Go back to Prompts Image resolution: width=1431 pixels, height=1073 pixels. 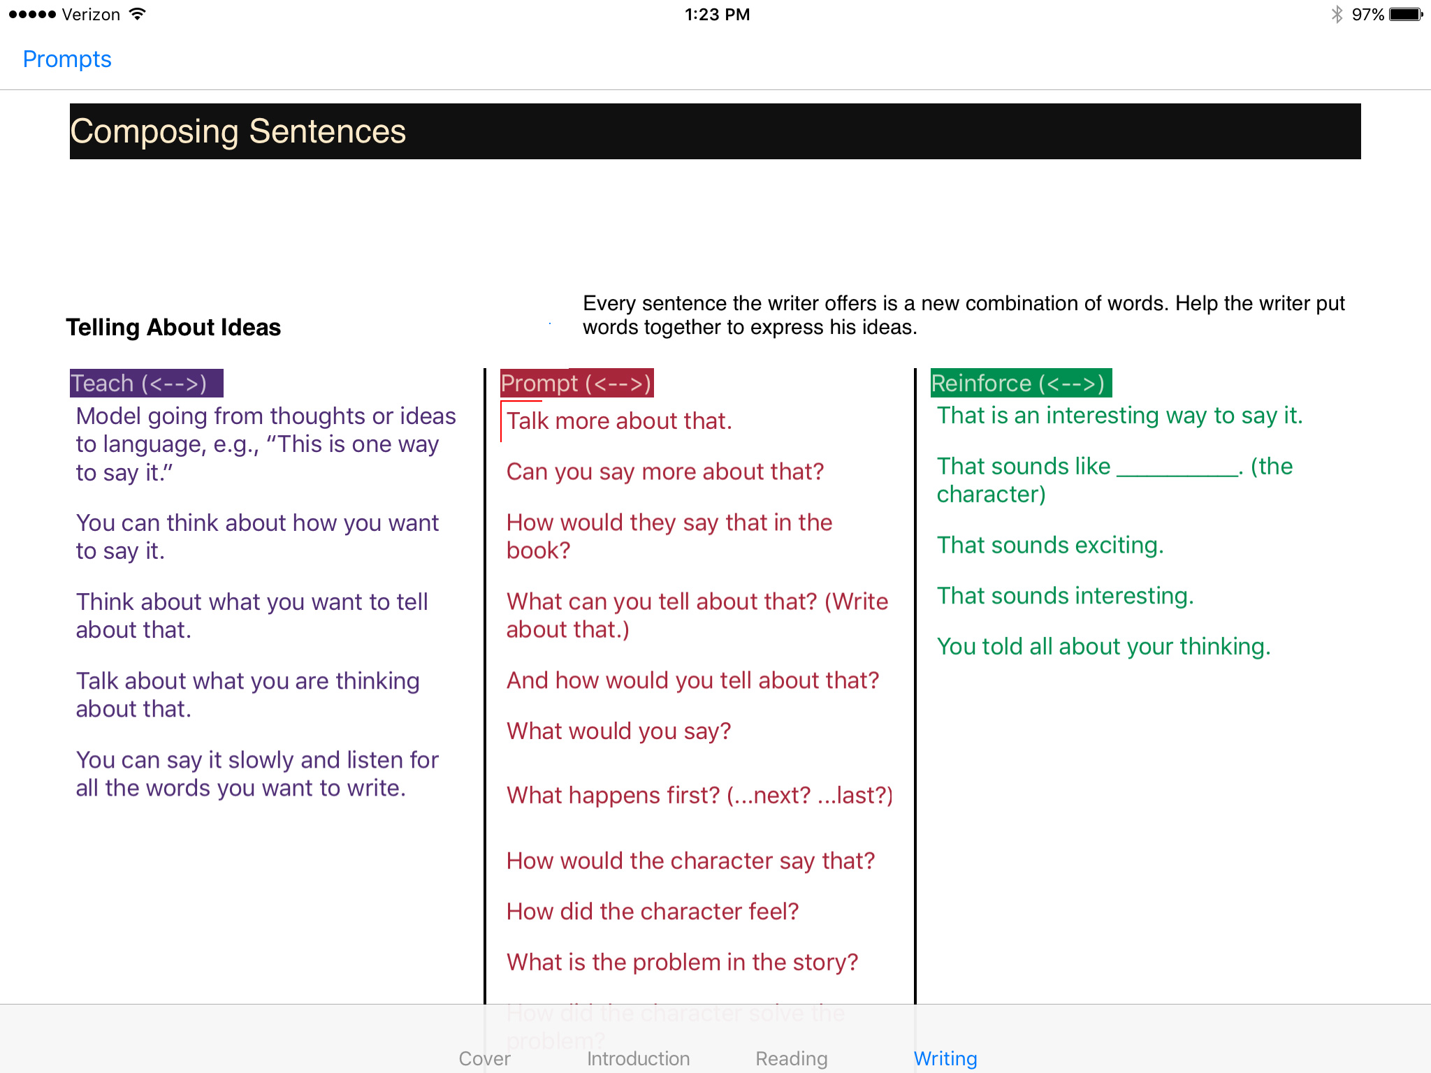67,59
